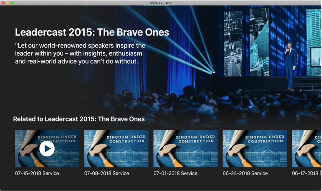Open the 06-24-2018 Service thumbnail
The width and height of the screenshot is (322, 191).
coord(255,149)
